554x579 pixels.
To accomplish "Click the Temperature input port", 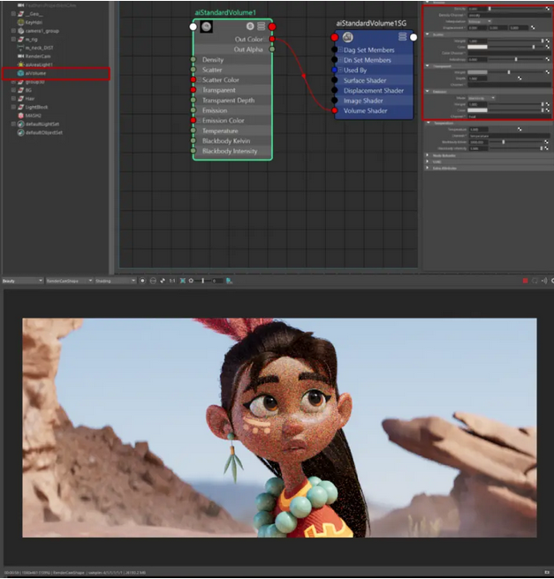I will tap(193, 131).
